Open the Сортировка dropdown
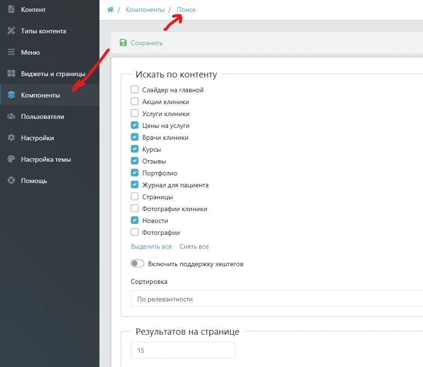 point(276,299)
